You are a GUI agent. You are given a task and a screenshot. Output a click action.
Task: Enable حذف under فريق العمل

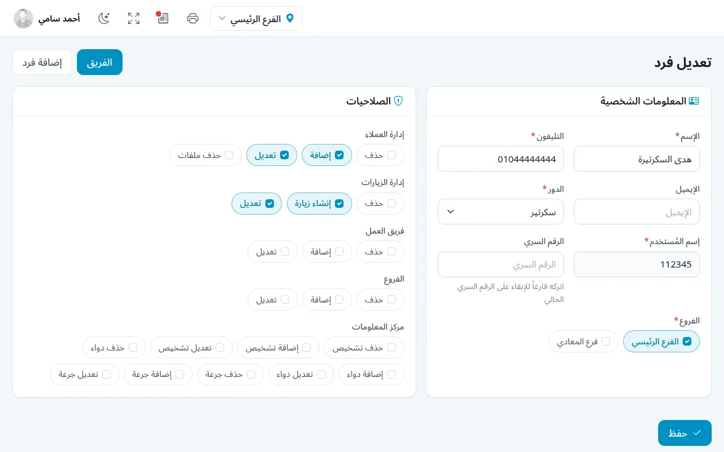pos(392,252)
